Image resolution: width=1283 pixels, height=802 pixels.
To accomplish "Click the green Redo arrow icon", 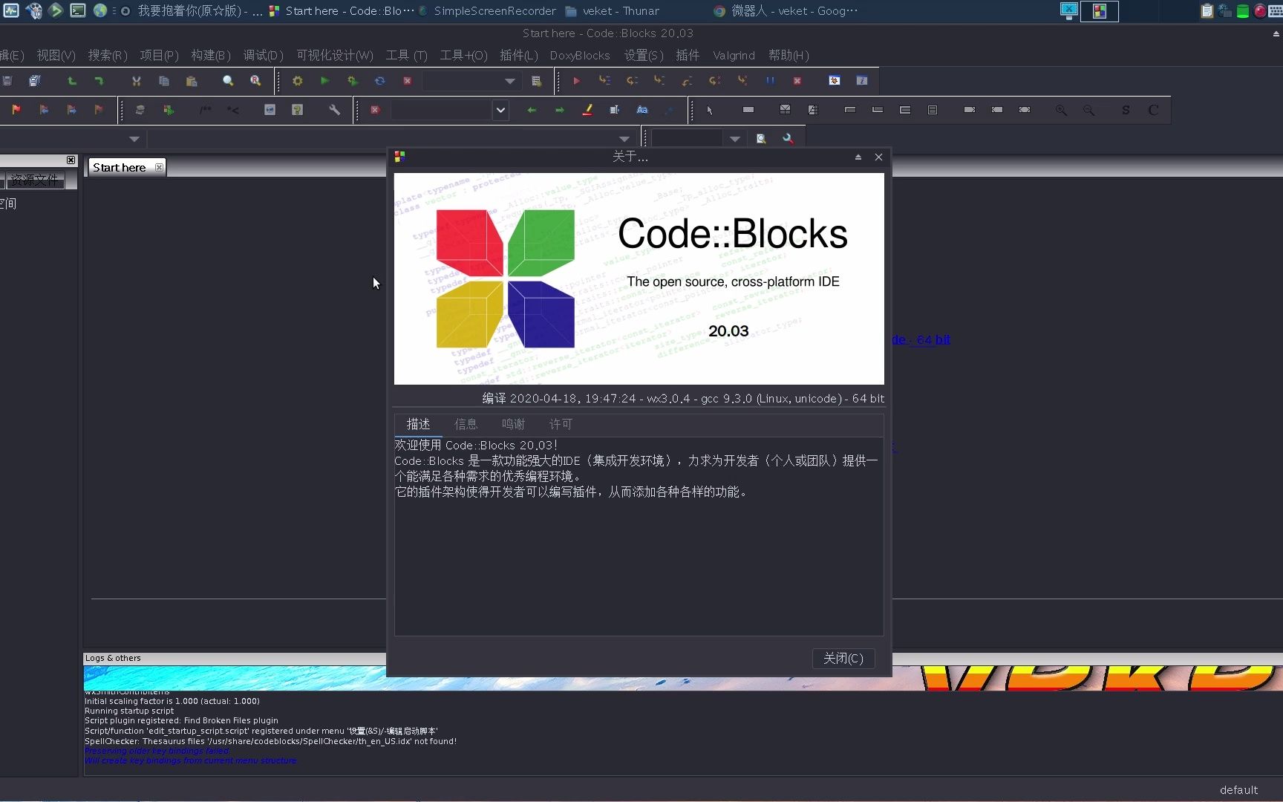I will 99,81.
